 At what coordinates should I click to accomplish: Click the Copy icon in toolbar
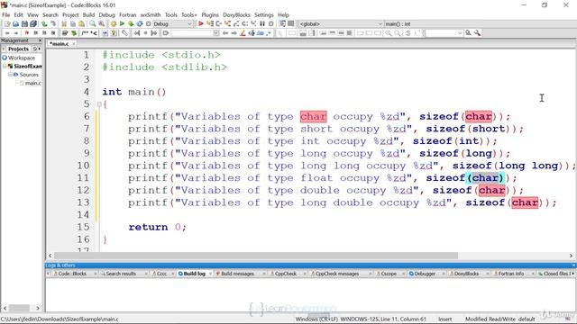(73, 24)
